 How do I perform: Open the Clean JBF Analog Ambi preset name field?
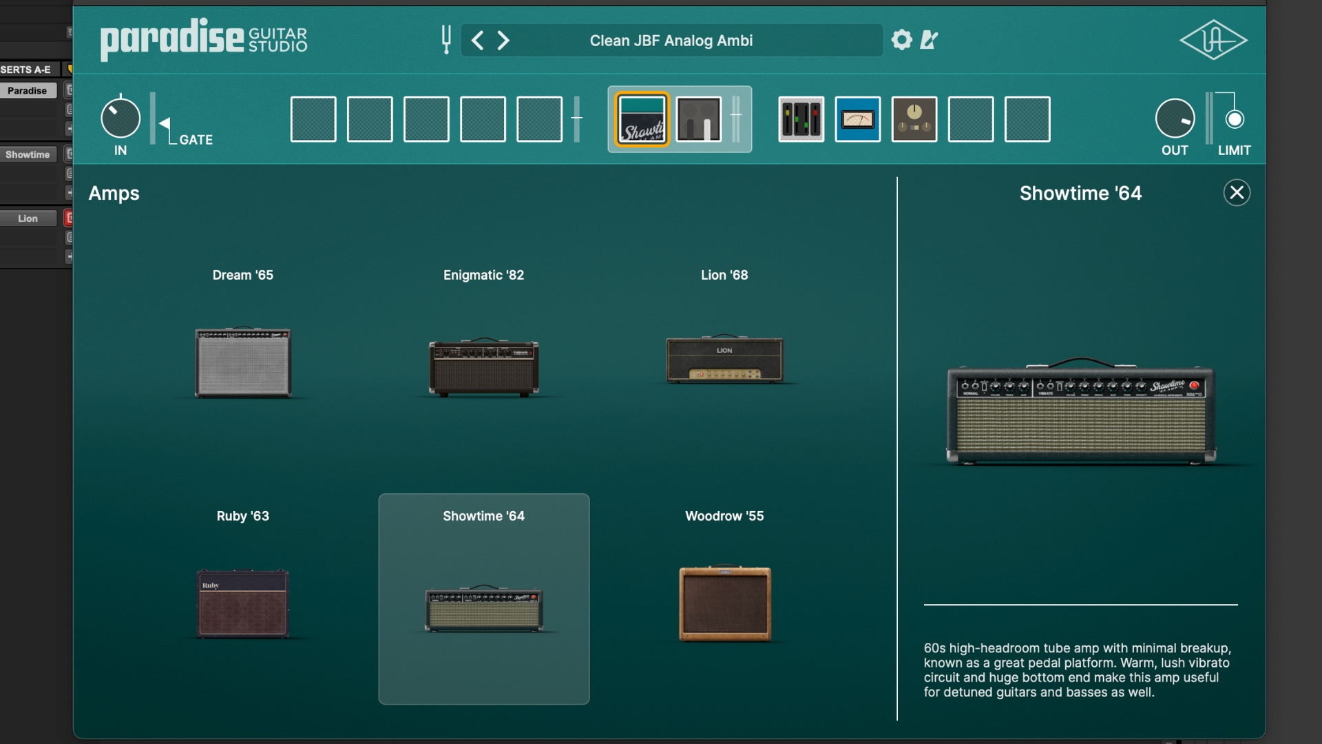click(x=670, y=40)
